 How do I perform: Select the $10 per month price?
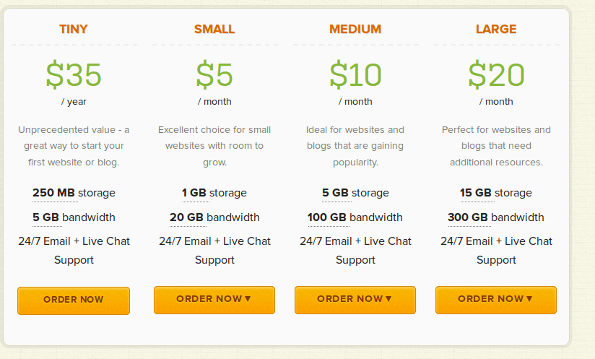tap(355, 74)
